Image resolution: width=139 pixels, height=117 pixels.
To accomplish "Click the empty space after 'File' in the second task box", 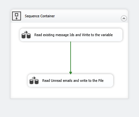I will 108,81.
